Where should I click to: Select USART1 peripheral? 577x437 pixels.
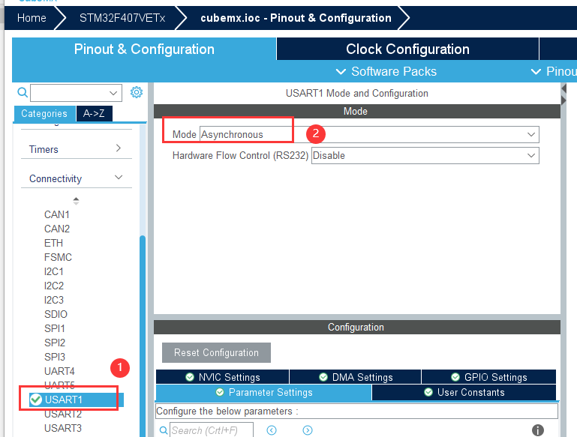pos(77,400)
